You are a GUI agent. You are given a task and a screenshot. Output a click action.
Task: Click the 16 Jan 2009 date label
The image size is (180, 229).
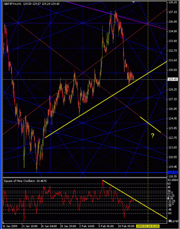pos(10,226)
